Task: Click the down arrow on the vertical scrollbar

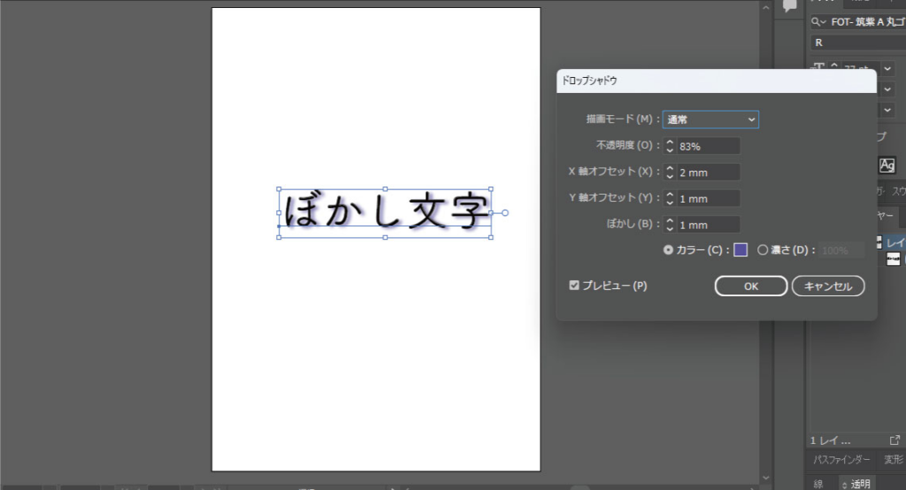Action: [x=766, y=478]
